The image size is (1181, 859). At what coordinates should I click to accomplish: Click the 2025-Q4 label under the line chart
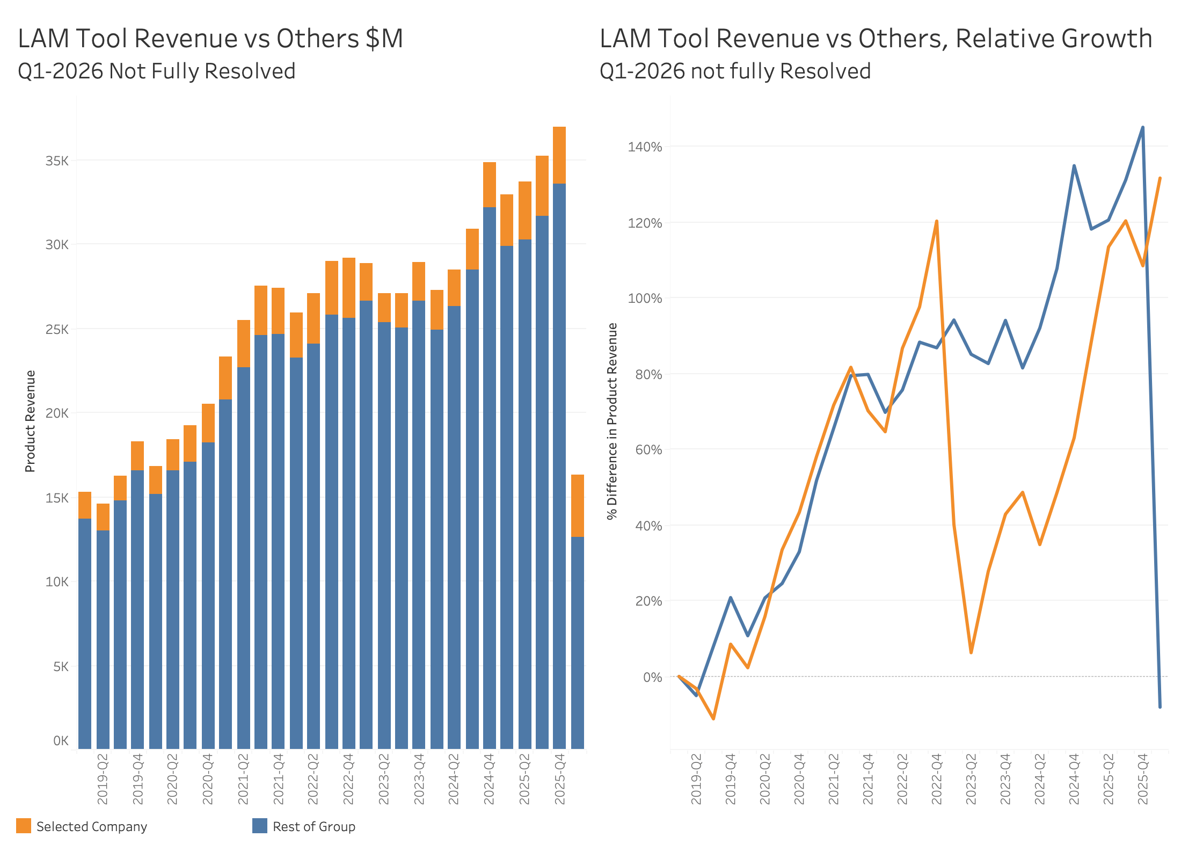1143,779
